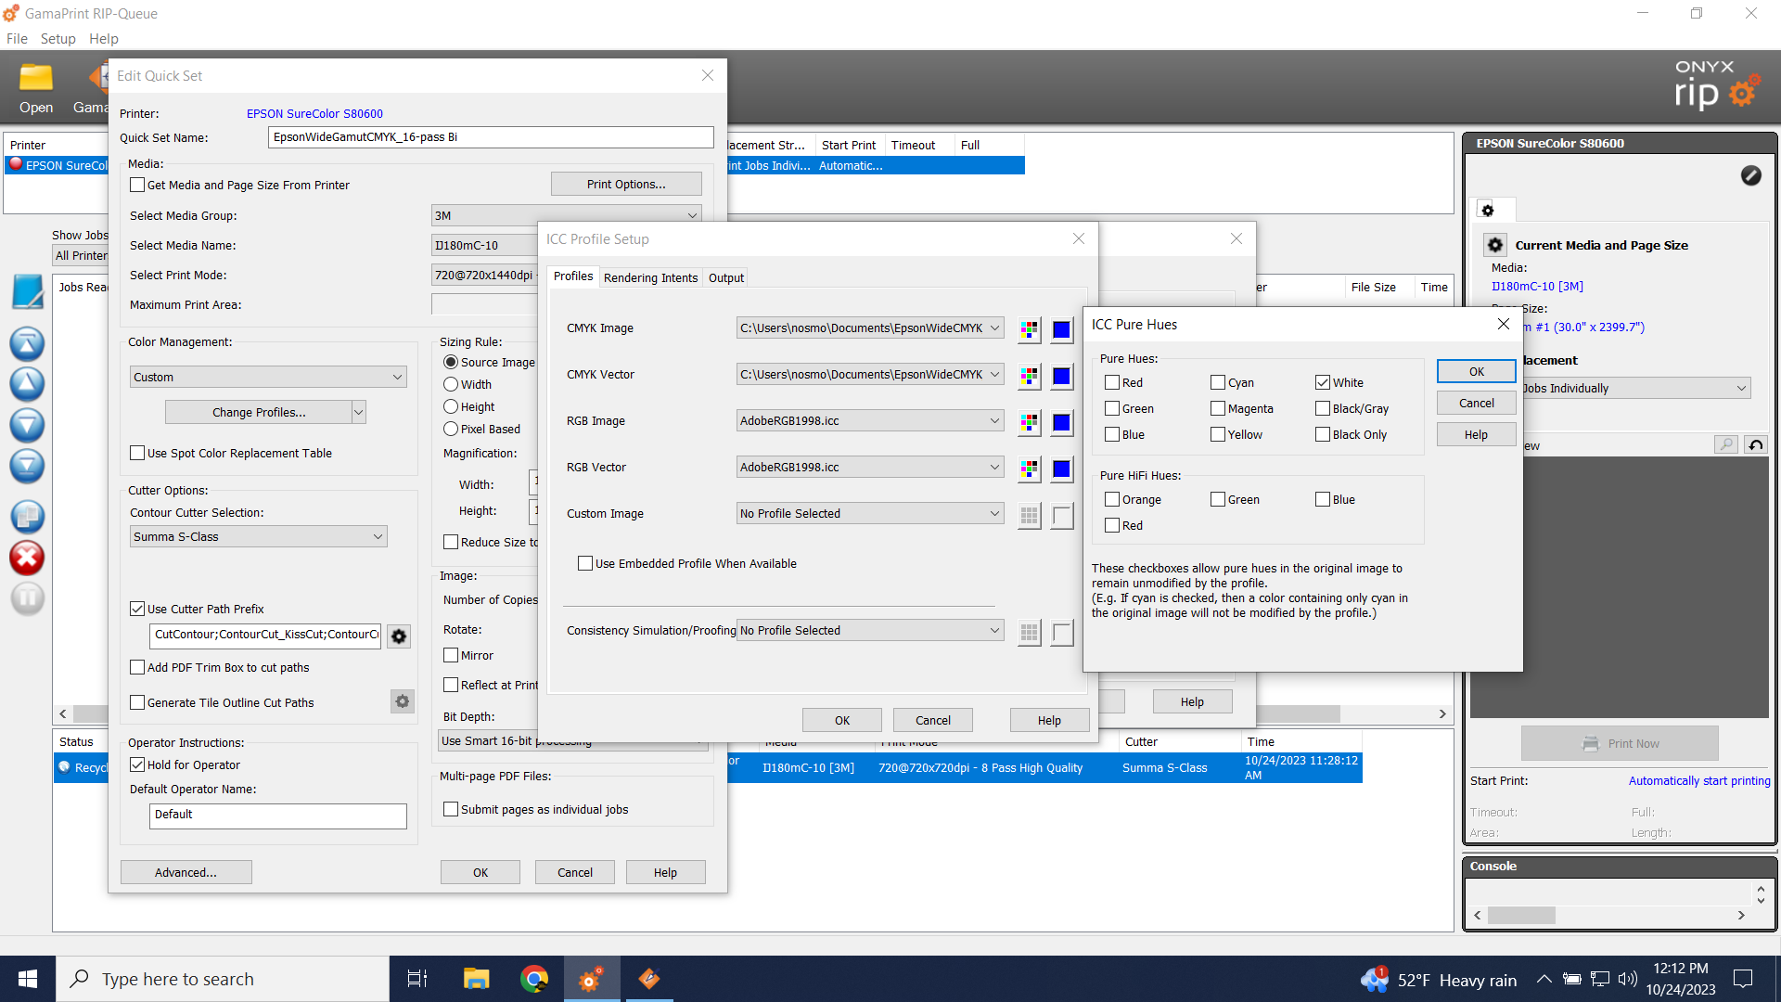Check Use Embedded Profile When Available
Screen dimensions: 1781x1002
pyautogui.click(x=585, y=563)
